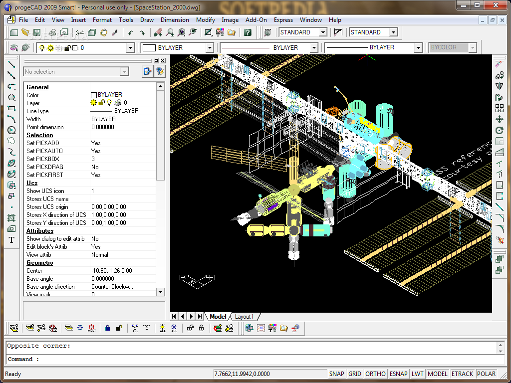This screenshot has height=383, width=511.
Task: Open the Layer Manager icon
Action: (x=14, y=48)
